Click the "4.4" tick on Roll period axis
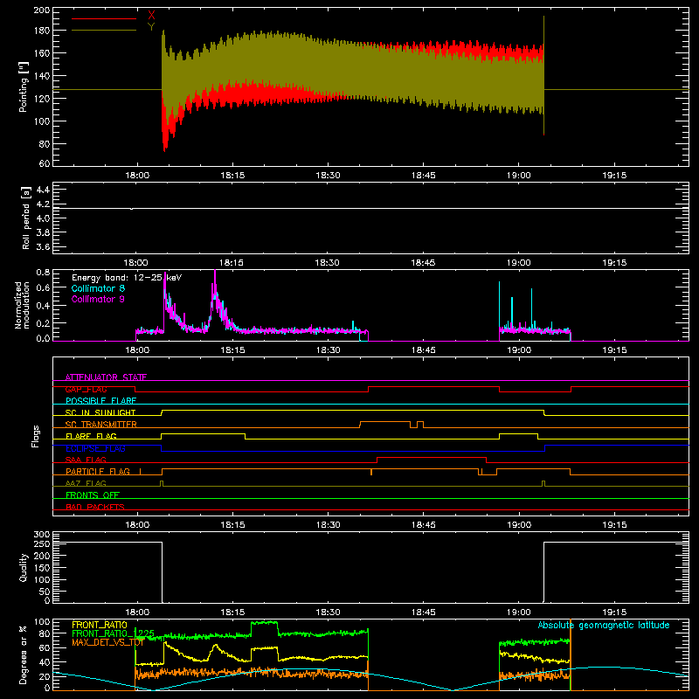Screen dimensions: 699x699 click(43, 190)
